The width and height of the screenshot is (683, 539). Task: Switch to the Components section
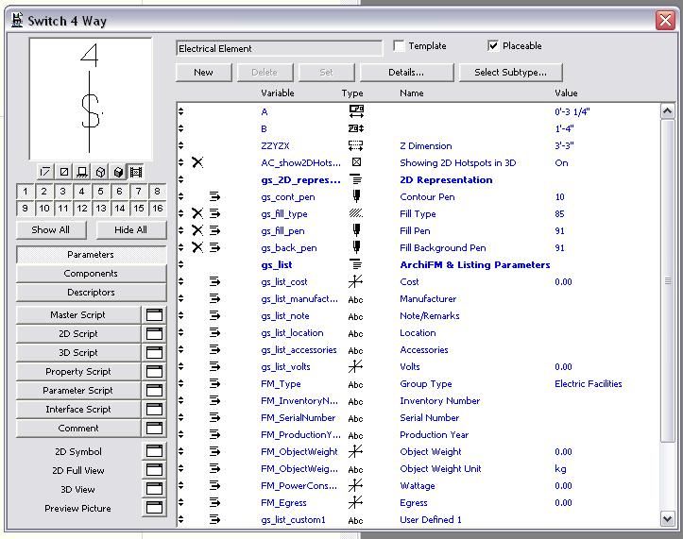91,274
